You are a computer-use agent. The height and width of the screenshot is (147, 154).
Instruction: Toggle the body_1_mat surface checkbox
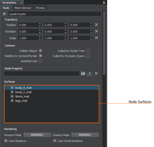click(x=12, y=92)
